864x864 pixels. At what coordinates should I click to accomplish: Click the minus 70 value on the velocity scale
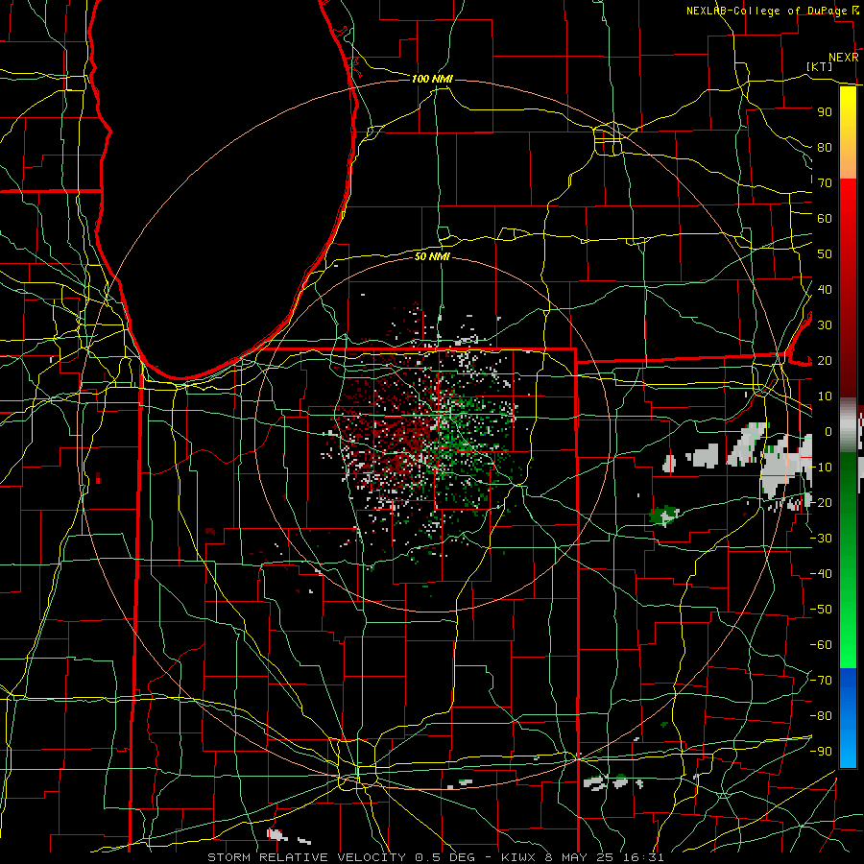(822, 681)
